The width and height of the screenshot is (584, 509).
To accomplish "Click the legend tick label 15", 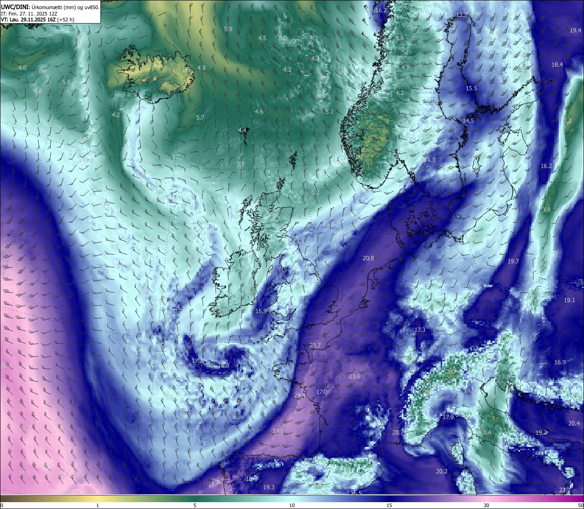I will 389,505.
